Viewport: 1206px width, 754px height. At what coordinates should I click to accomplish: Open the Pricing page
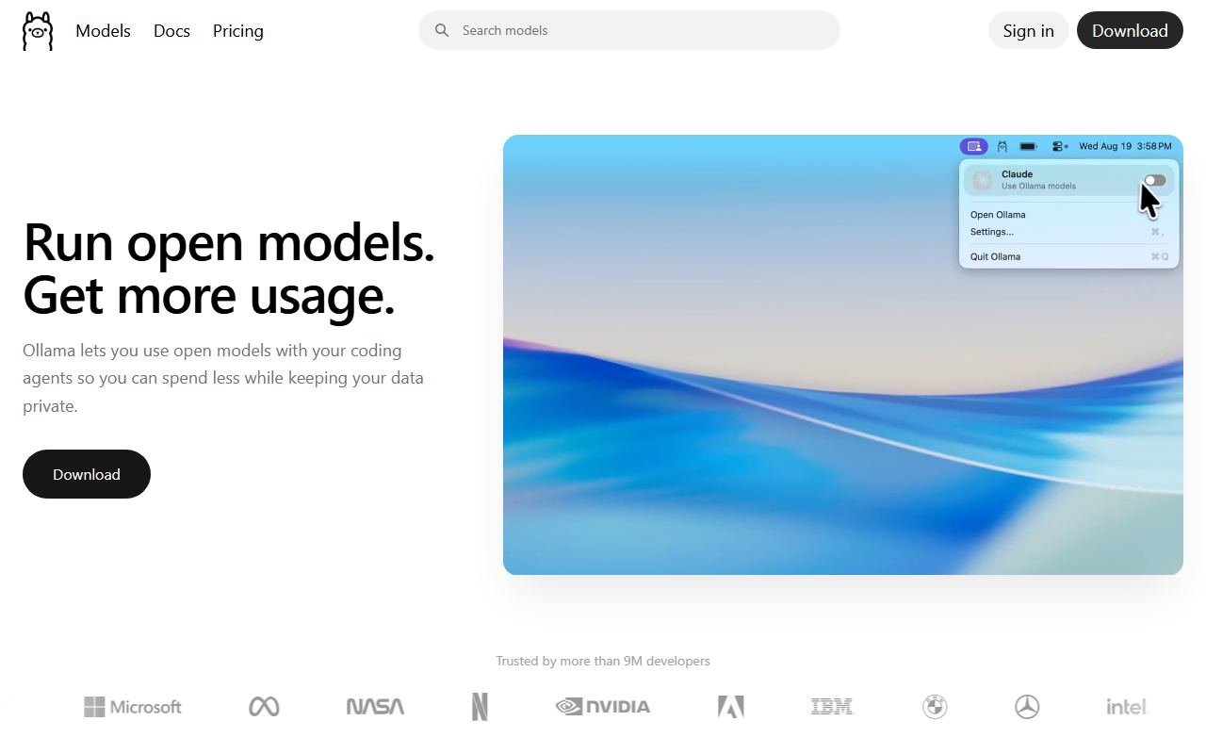coord(238,31)
